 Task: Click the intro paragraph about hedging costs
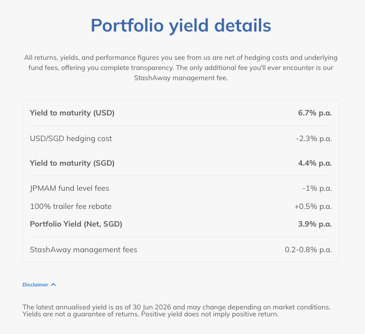[181, 68]
